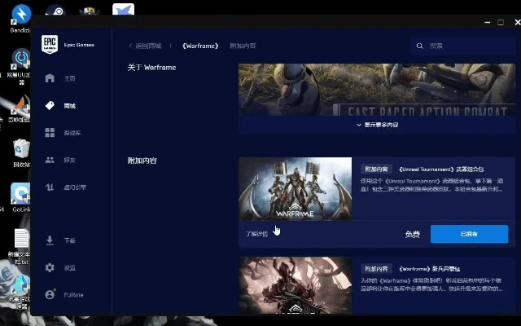Switch to the 附加内容 (Add-ons) tab
Viewport: 521px width, 326px height.
click(x=243, y=46)
